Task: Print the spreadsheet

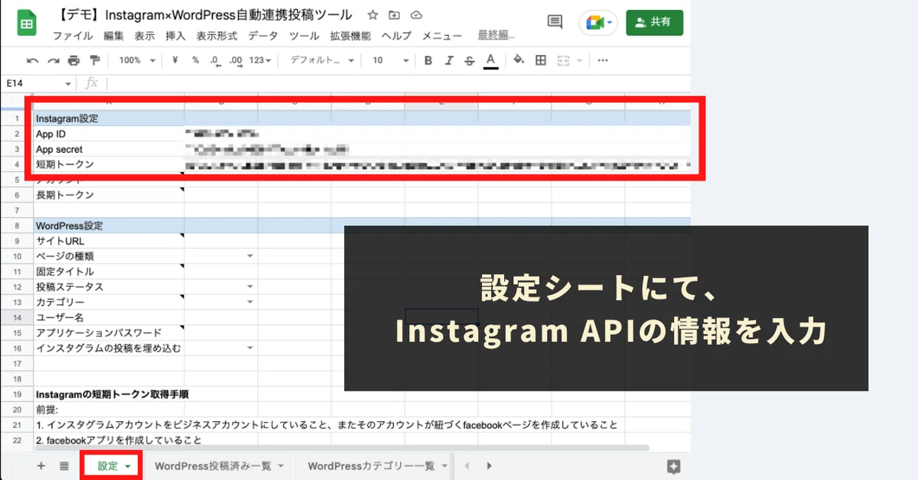Action: pyautogui.click(x=73, y=60)
